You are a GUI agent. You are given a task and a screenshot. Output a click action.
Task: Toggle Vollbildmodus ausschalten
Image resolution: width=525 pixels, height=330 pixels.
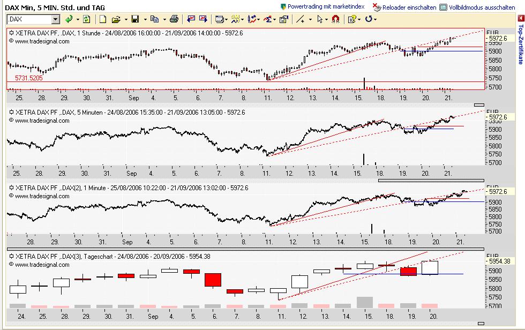coord(477,7)
